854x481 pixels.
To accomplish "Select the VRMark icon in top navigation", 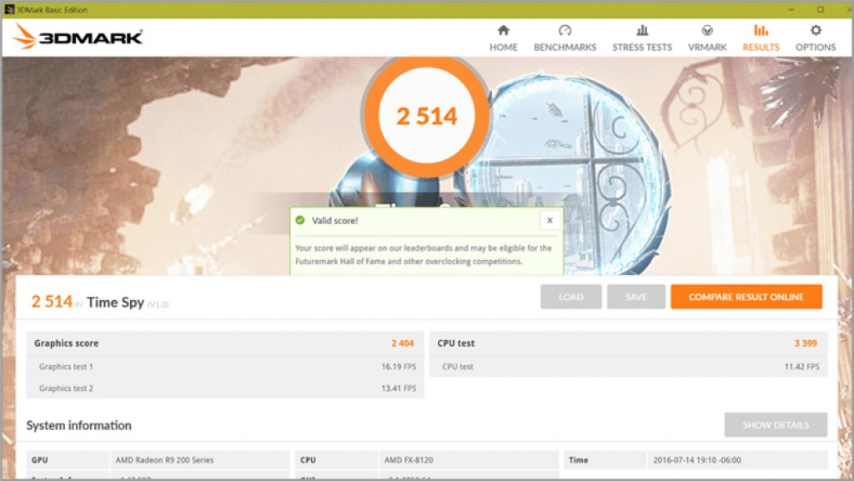I will click(x=706, y=31).
